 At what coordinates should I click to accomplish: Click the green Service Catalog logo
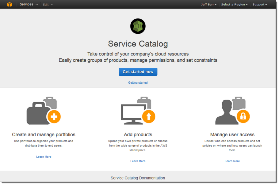(138, 26)
